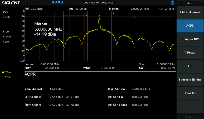The image size is (204, 119).
Task: Click the Center frequency value
Action: (50, 64)
